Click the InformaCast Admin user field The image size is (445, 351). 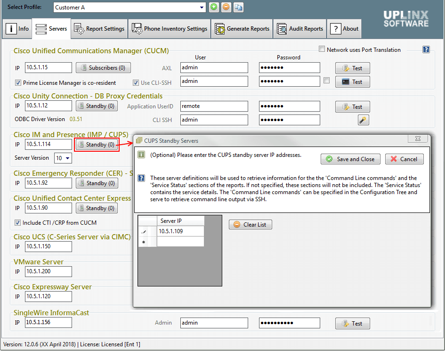pyautogui.click(x=214, y=323)
